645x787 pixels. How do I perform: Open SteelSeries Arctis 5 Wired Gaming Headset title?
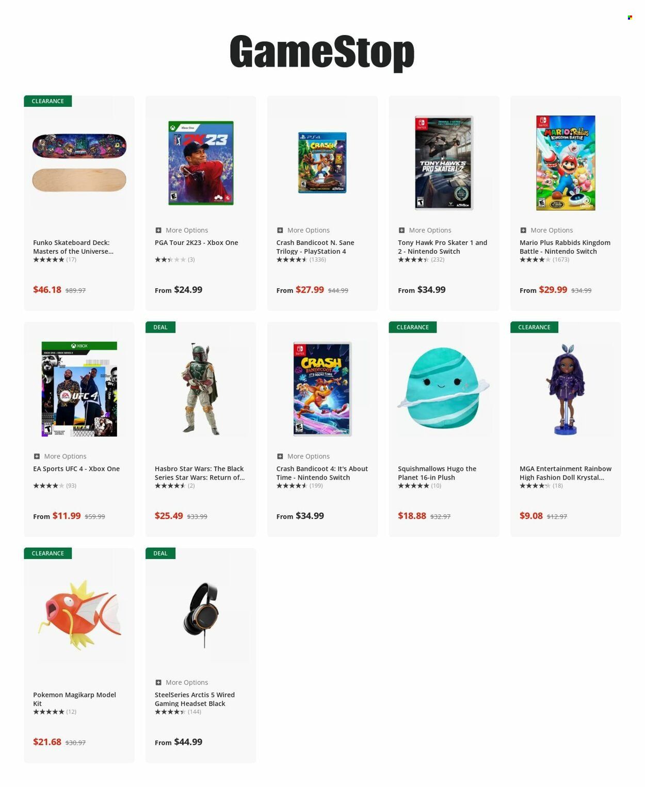[195, 699]
